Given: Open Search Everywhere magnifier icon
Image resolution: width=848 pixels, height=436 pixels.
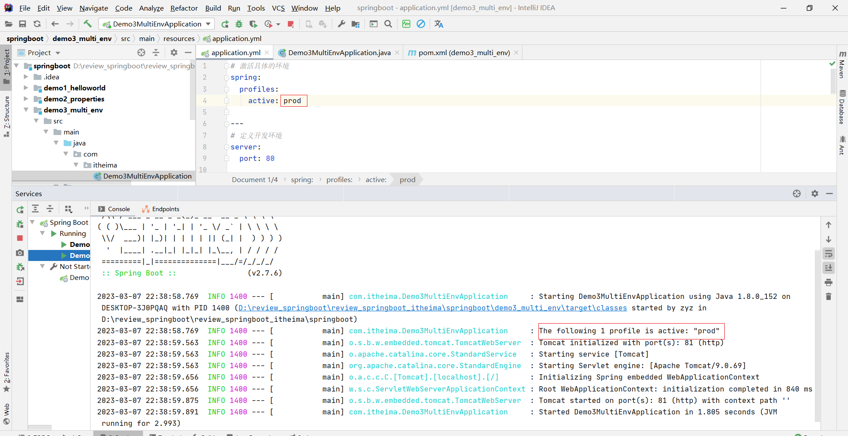Looking at the screenshot, I should pos(388,24).
